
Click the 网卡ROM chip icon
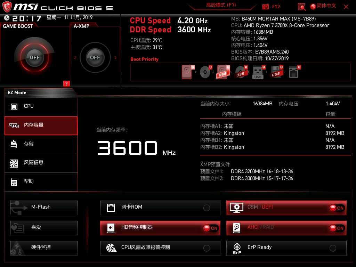pos(111,208)
